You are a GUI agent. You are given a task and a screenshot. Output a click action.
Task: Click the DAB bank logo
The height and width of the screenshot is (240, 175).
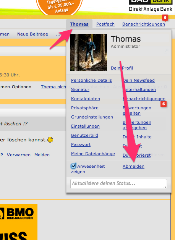[151, 6]
